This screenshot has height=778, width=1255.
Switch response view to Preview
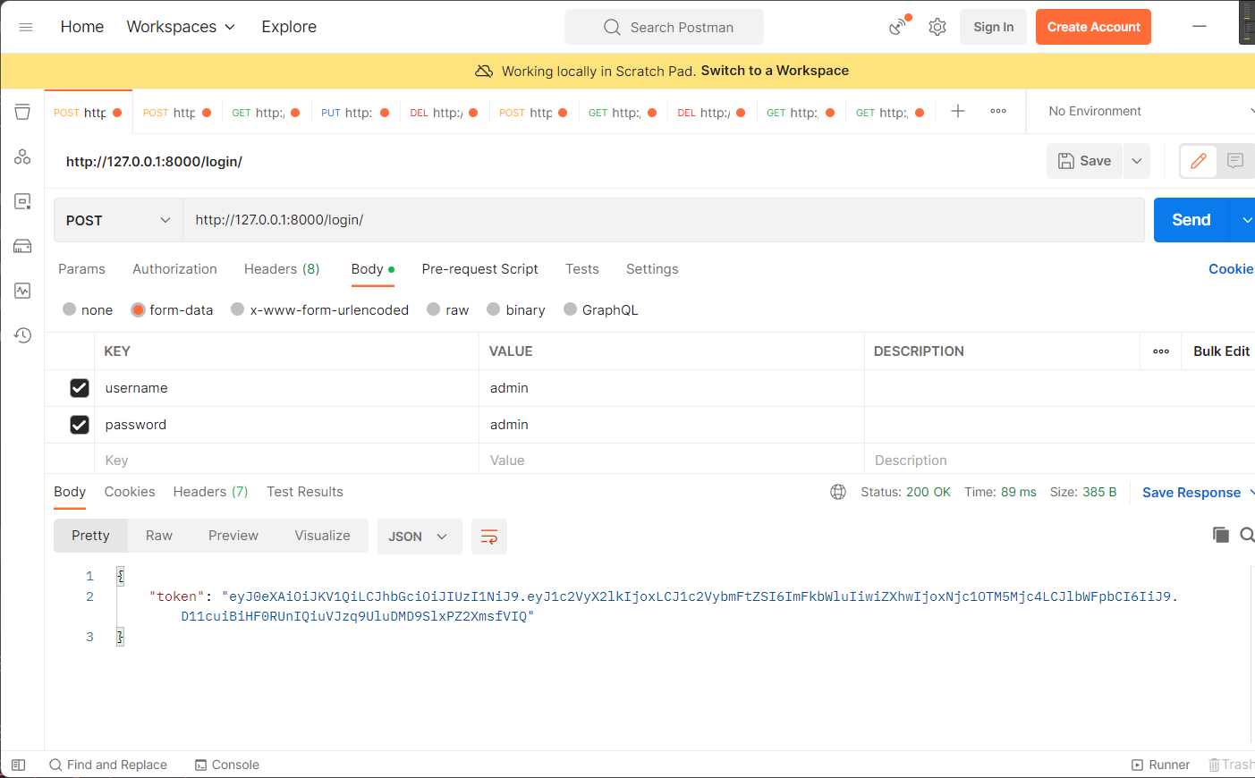233,536
